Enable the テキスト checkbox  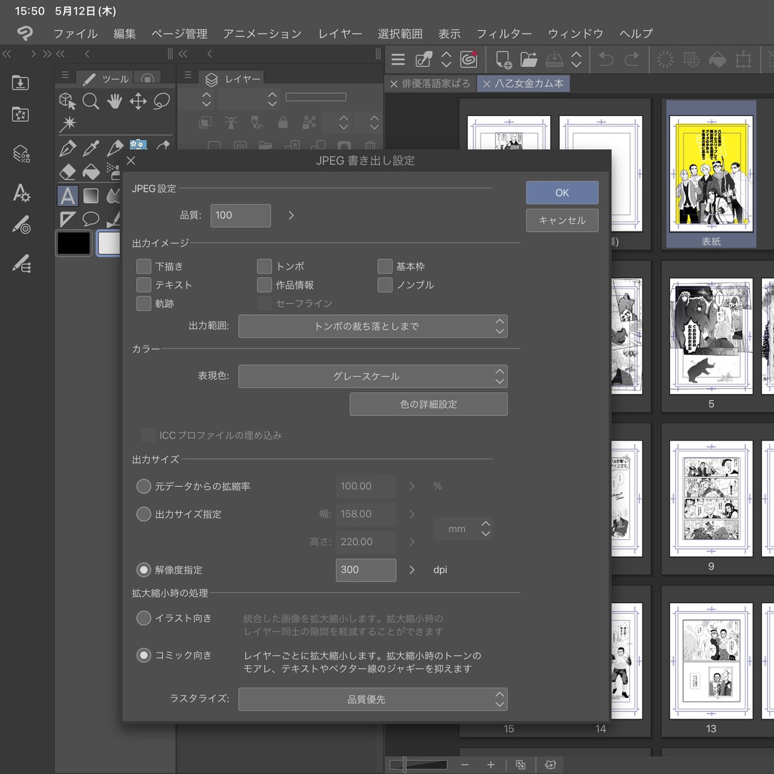(144, 284)
